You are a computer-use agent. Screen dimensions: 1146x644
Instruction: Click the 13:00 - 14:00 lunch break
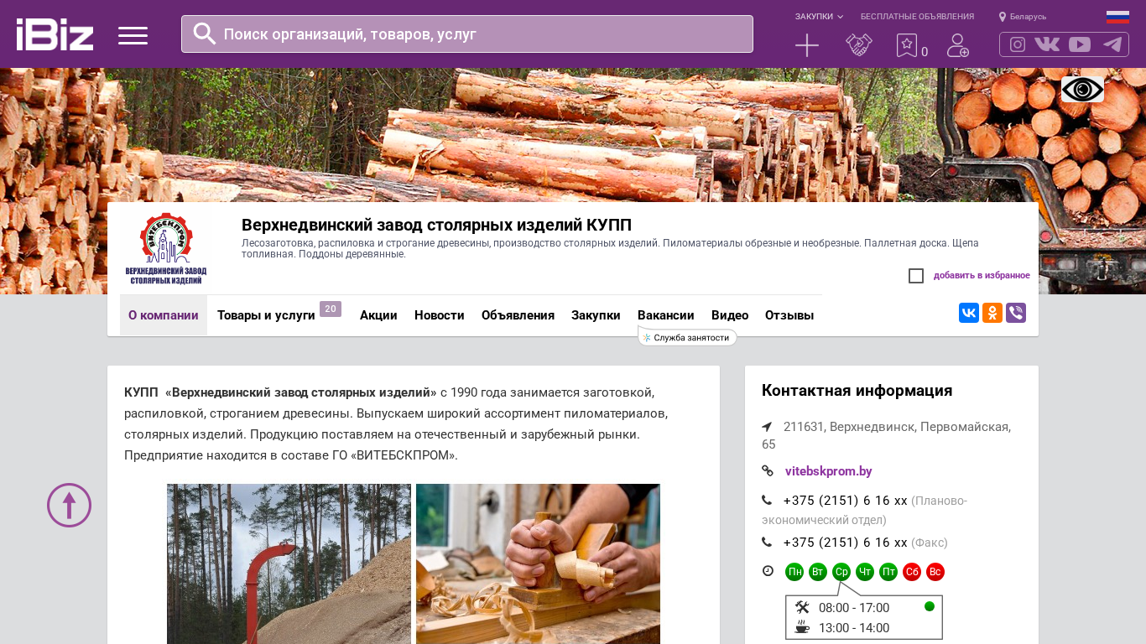click(x=854, y=628)
